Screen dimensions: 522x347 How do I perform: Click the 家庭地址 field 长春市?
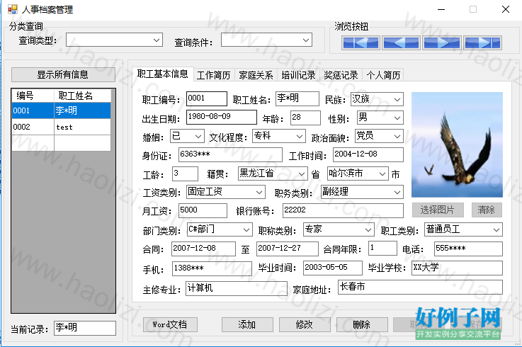420,287
